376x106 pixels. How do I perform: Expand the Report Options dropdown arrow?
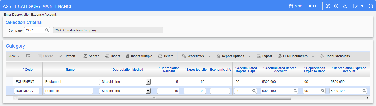[250, 56]
